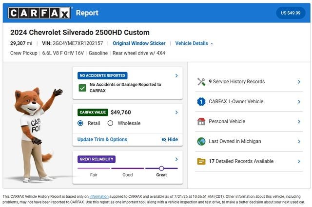The width and height of the screenshot is (312, 207).
Task: Click the CARFAX logo in header
Action: 39,13
